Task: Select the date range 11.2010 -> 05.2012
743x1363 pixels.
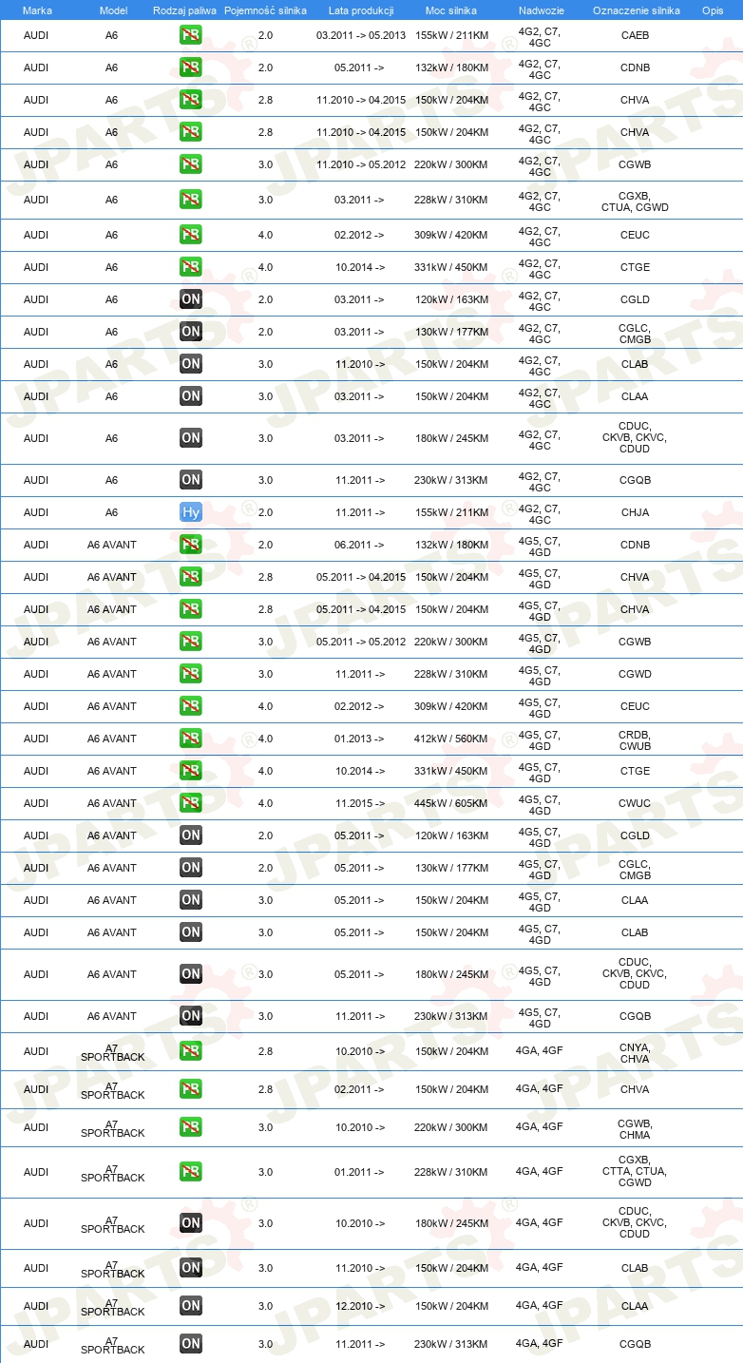Action: coord(361,164)
